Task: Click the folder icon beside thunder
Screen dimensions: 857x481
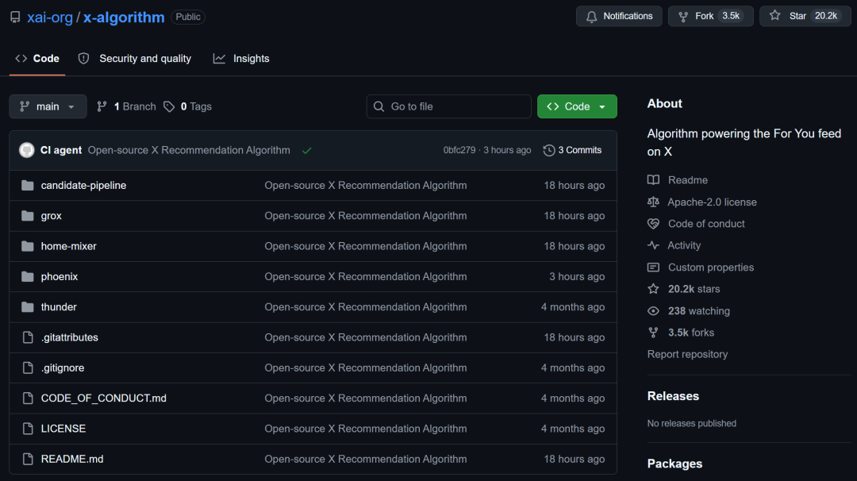Action: (x=27, y=306)
